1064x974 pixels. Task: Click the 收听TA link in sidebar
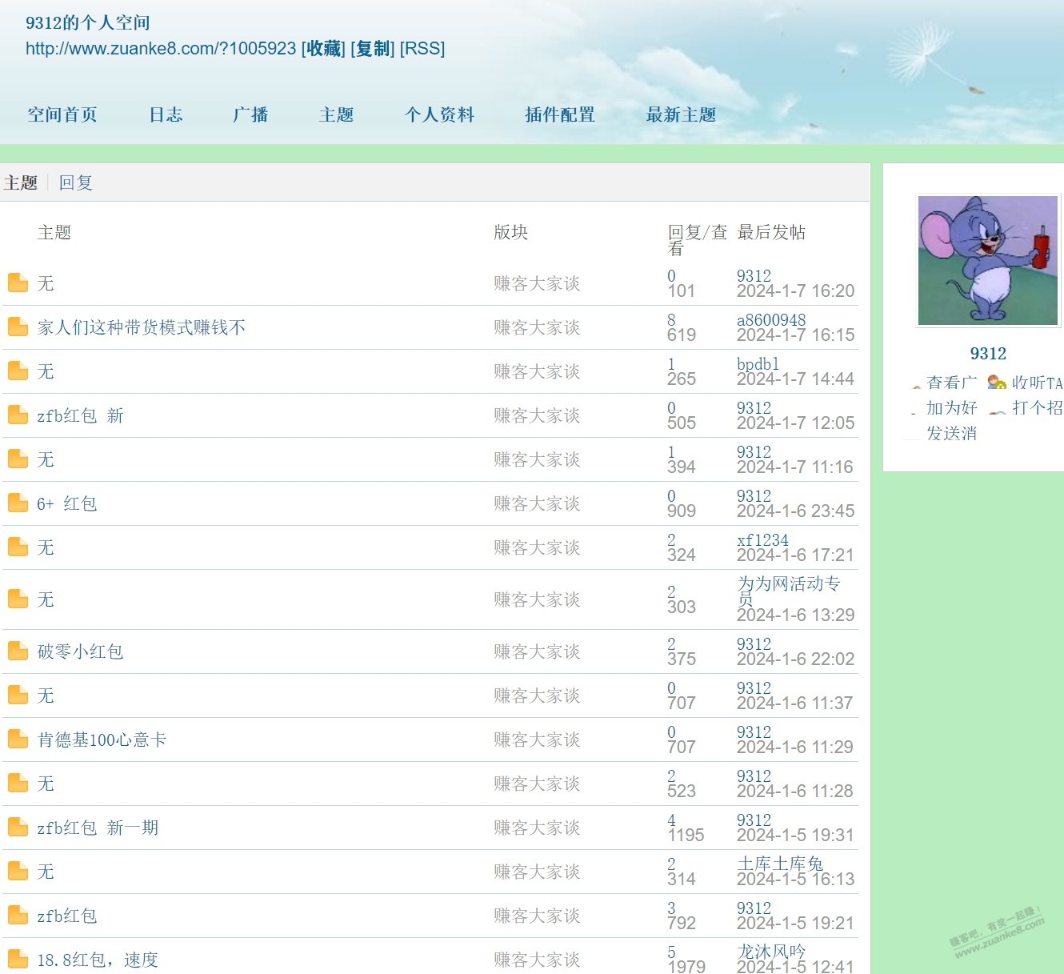coord(1037,383)
